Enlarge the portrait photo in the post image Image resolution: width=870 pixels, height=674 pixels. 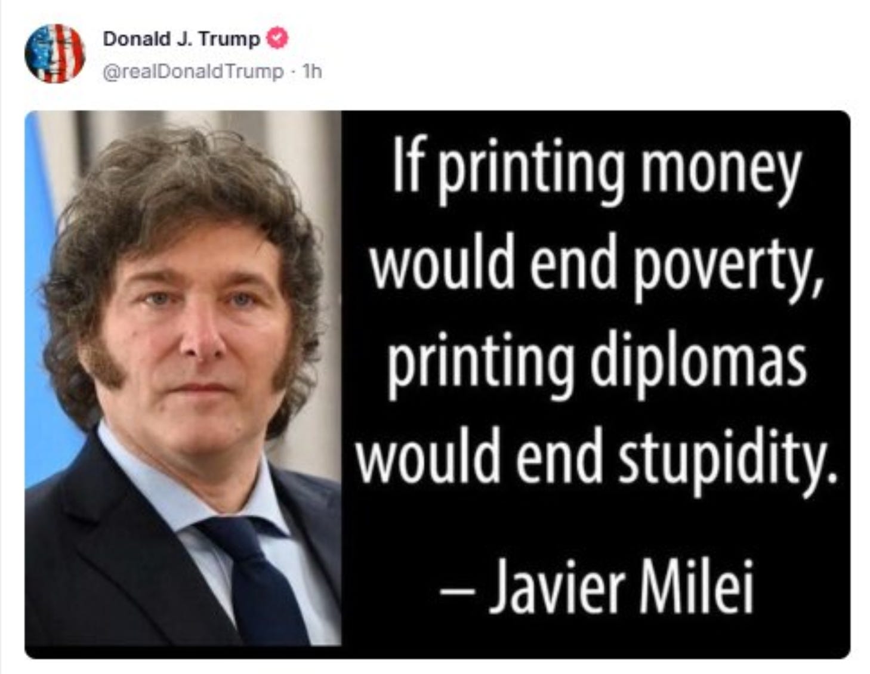(183, 378)
